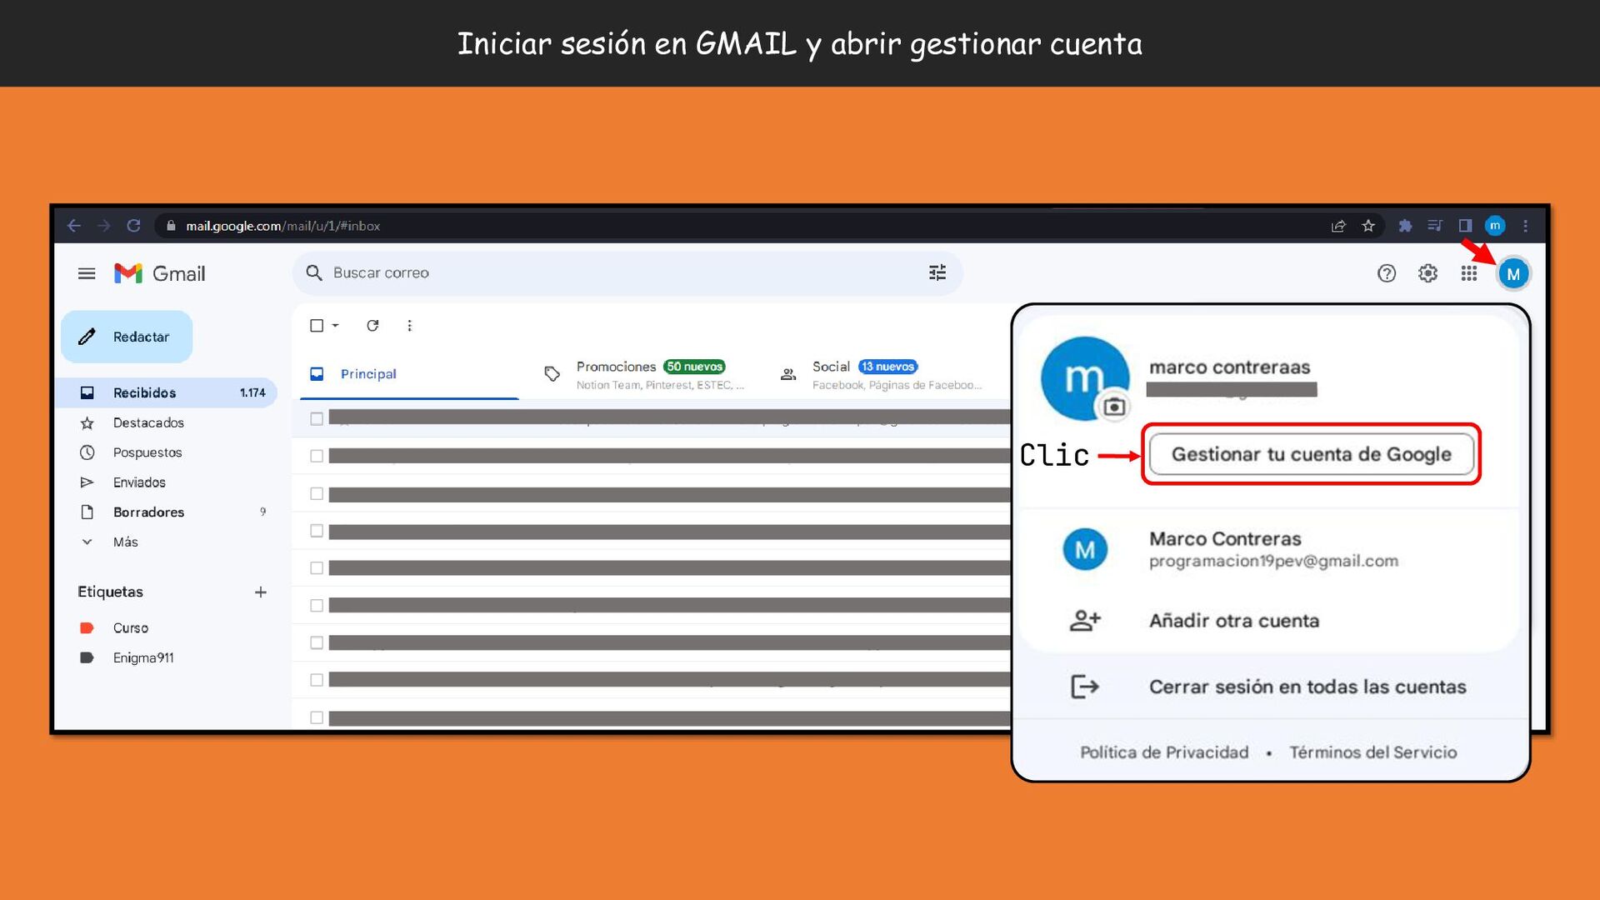Open the Google apps grid
This screenshot has height=900, width=1600.
[1469, 272]
